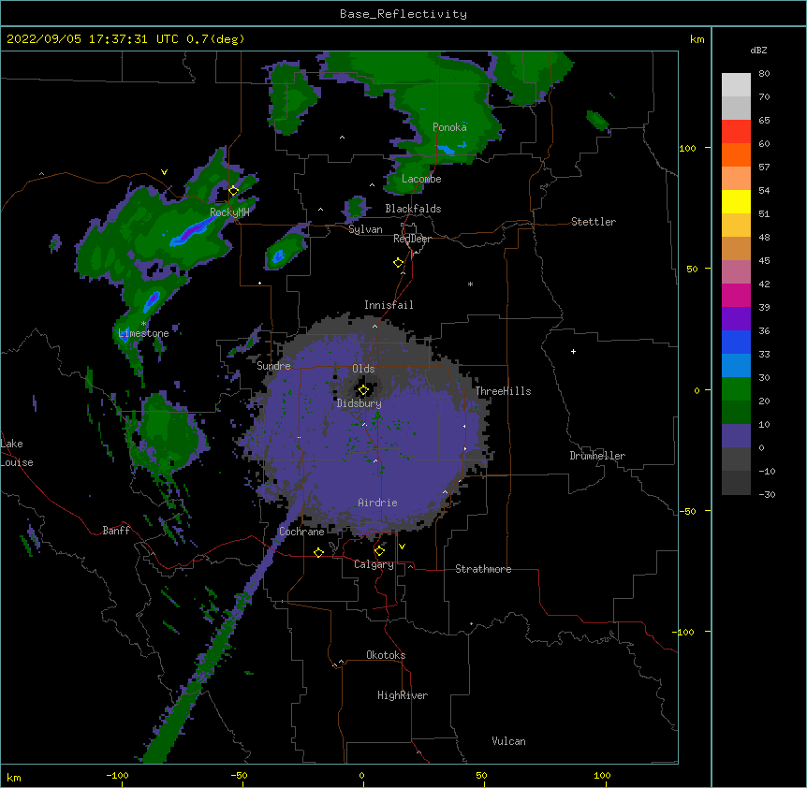Click the 50 tick label on bottom axis
This screenshot has height=788, width=807.
click(481, 775)
